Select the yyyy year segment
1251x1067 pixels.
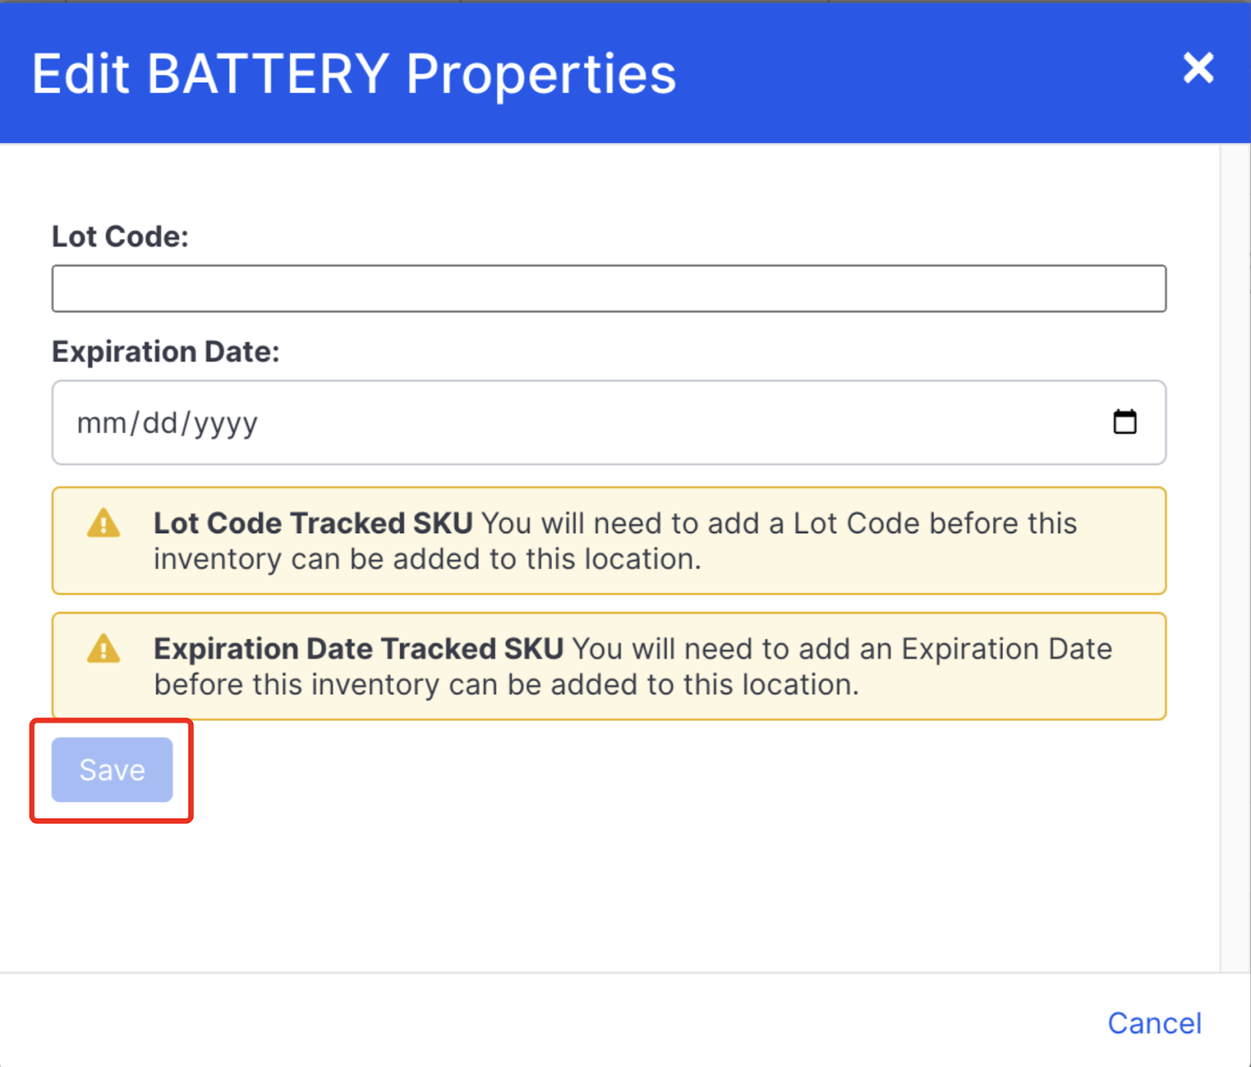pyautogui.click(x=226, y=424)
